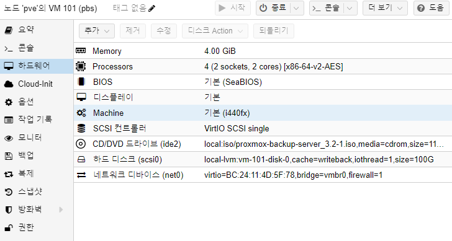Image resolution: width=452 pixels, height=241 pixels.
Task: Click the history icon beside 스냅샷
Action: (x=9, y=192)
